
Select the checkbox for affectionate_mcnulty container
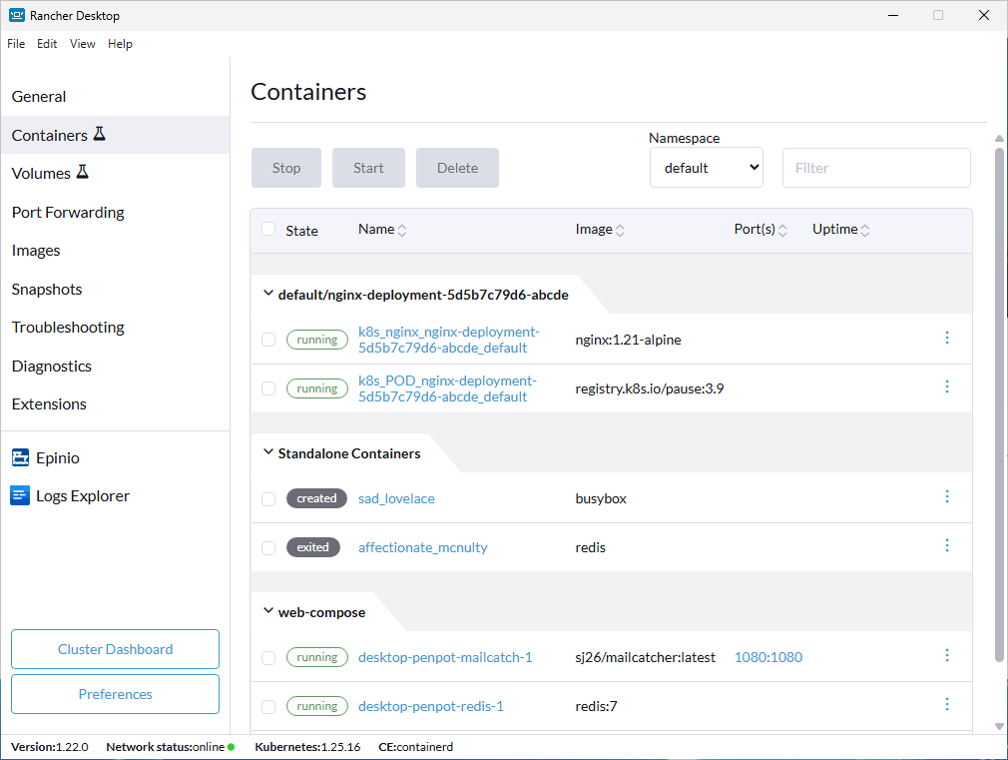pyautogui.click(x=267, y=547)
